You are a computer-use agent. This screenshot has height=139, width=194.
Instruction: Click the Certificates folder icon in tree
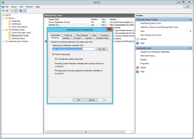point(9,24)
